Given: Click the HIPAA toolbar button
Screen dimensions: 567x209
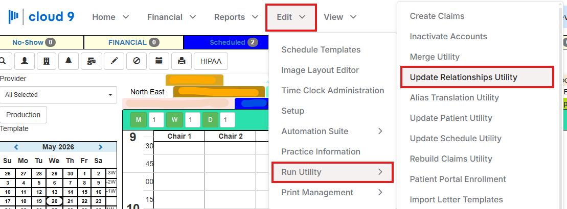Looking at the screenshot, I should [x=211, y=61].
